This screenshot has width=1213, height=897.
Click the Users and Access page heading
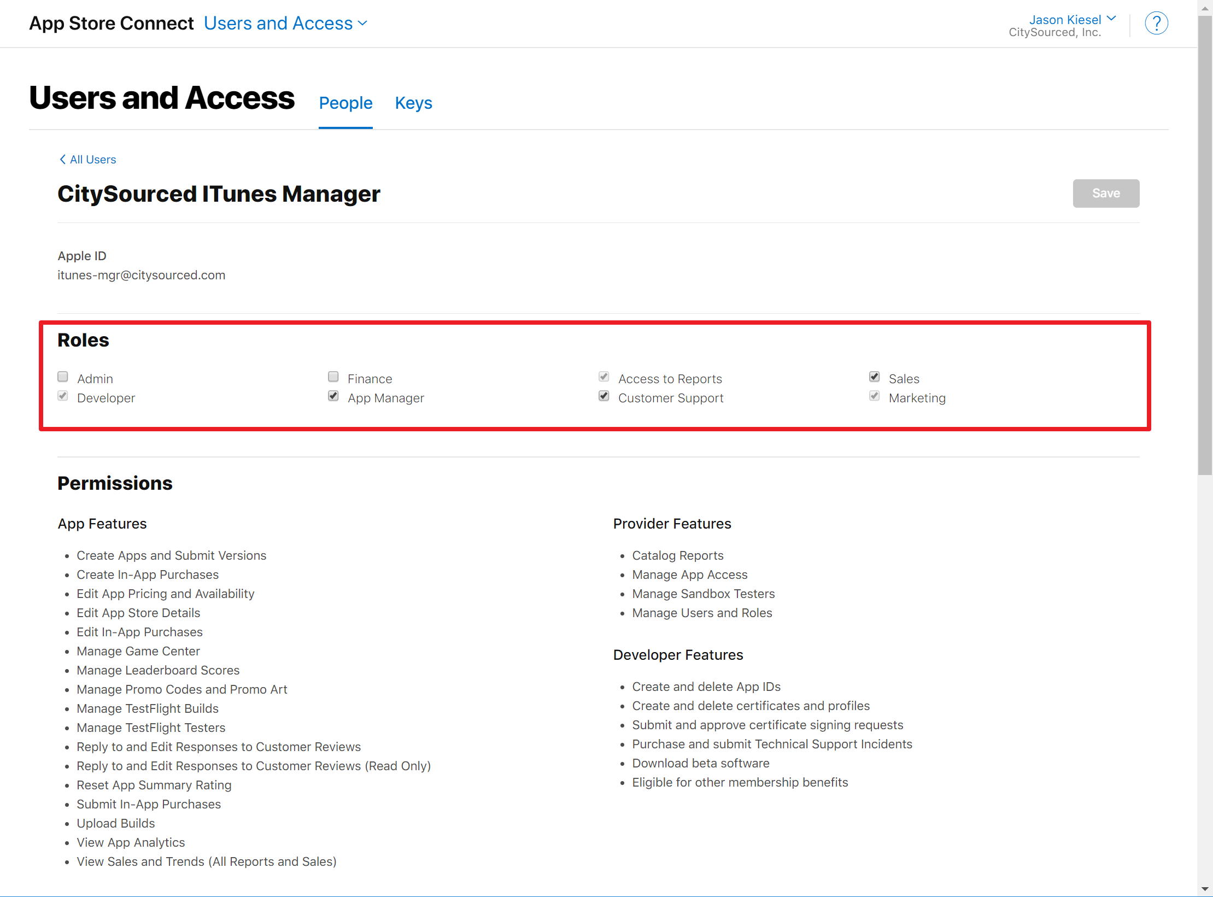[x=162, y=98]
